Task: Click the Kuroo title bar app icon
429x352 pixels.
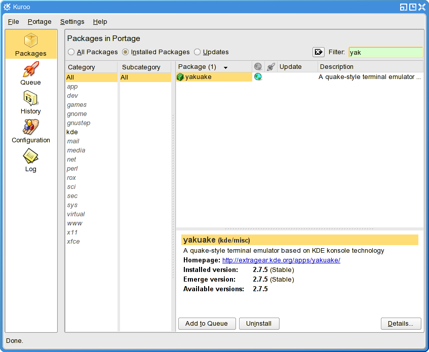Action: [7, 7]
